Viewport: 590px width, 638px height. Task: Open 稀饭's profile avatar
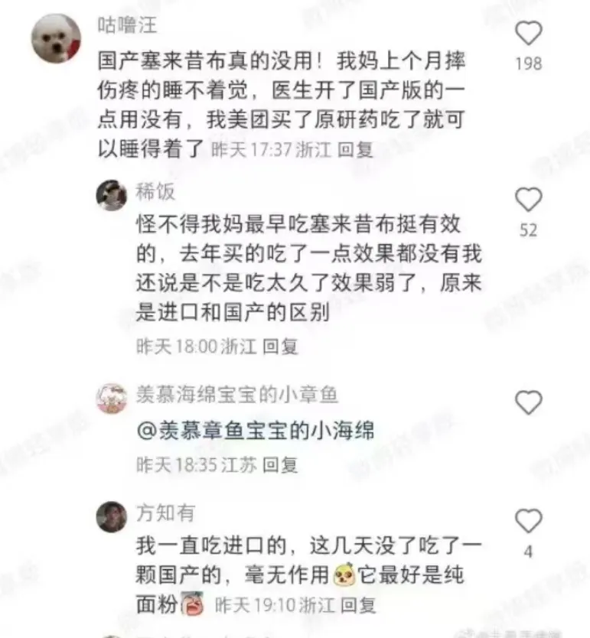[x=112, y=195]
